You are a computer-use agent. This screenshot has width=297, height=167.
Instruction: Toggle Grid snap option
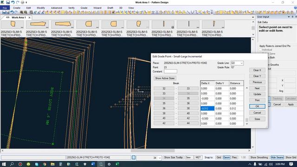[x=219, y=158]
